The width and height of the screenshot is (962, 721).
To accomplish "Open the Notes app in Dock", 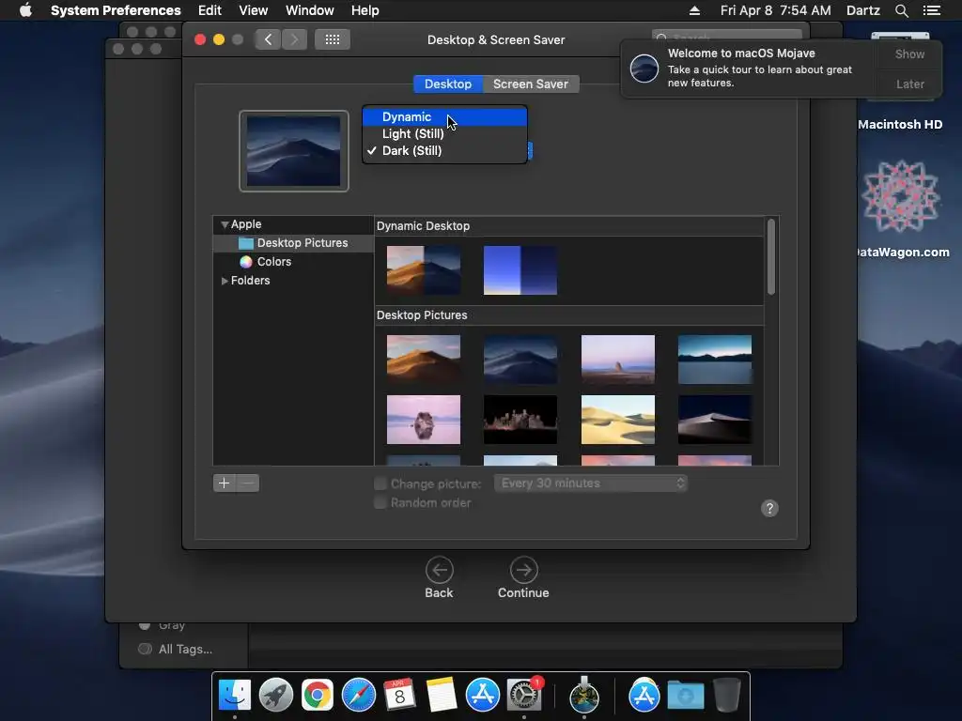I will pyautogui.click(x=442, y=695).
